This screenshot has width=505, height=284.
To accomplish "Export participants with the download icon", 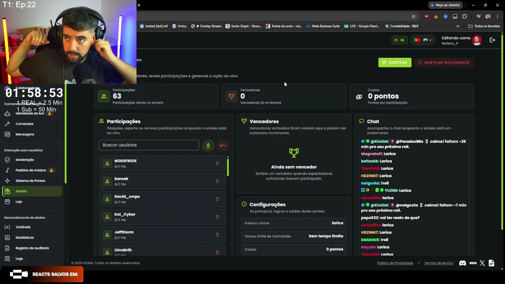I will [x=208, y=146].
